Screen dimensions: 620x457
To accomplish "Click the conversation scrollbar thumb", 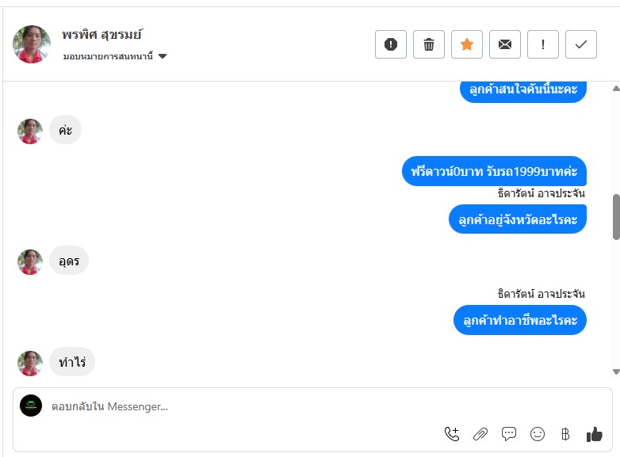I will click(x=616, y=215).
